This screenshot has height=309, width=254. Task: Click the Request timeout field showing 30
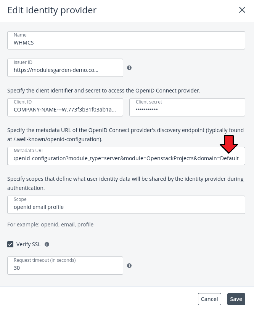(x=65, y=268)
